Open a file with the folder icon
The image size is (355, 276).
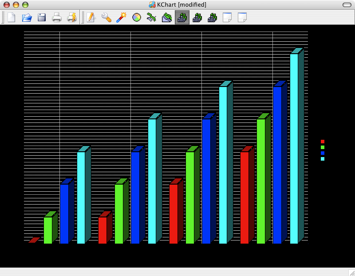coord(27,17)
